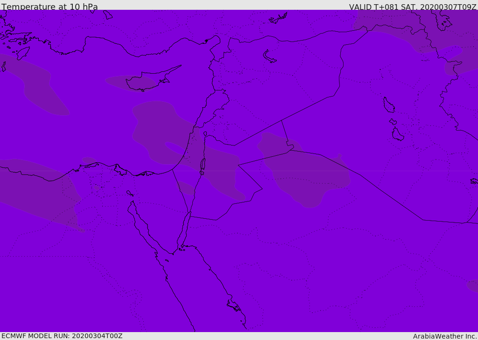Screen dimensions: 478x340
Task: Select the island of Rhodes outline
Action: (x=23, y=53)
